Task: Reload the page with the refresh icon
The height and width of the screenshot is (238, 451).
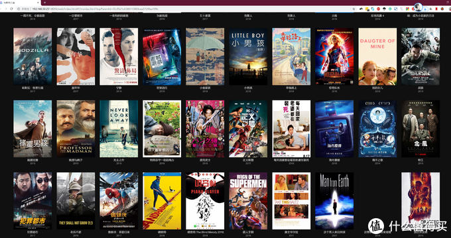Action: pos(11,9)
